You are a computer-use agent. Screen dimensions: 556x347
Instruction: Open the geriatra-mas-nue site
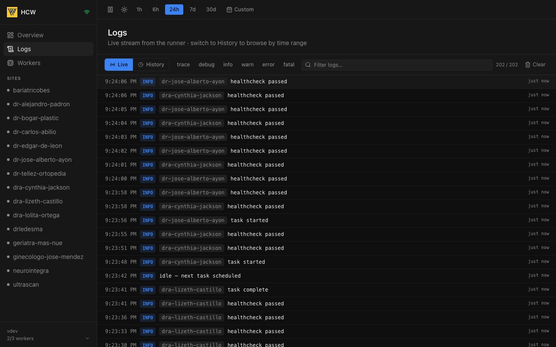point(48,243)
